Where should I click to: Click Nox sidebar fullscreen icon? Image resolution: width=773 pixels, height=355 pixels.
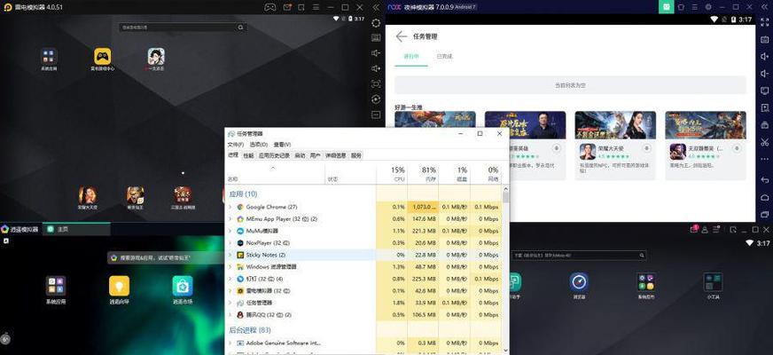click(765, 22)
